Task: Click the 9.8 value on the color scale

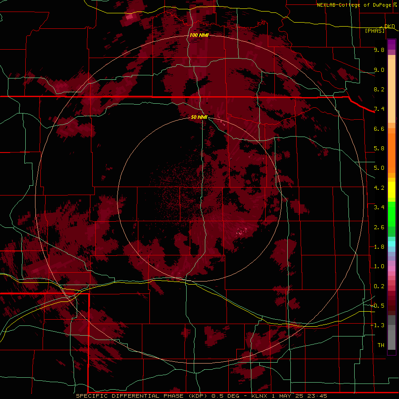Action: 379,50
